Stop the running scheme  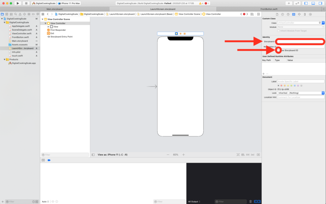(x=26, y=3)
